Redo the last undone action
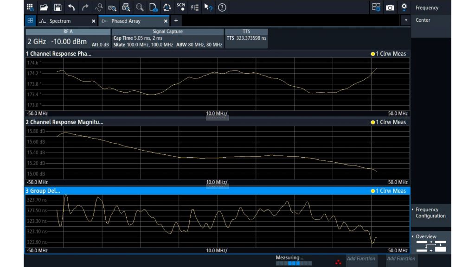The width and height of the screenshot is (475, 267). [85, 7]
